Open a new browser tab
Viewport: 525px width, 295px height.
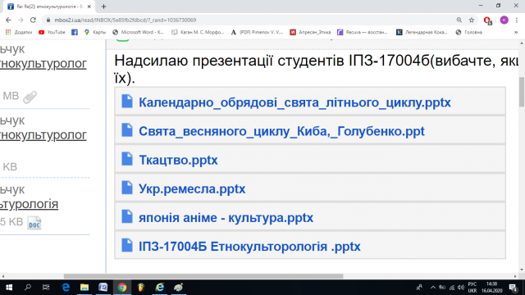click(103, 7)
